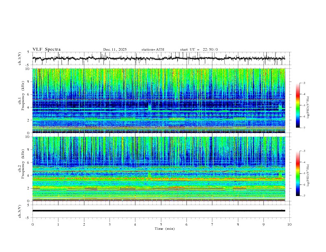Click the ch.2 spectrogram color bar

298,173
